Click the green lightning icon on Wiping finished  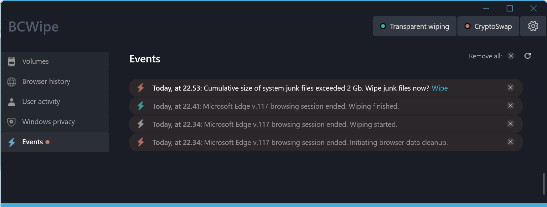click(141, 106)
